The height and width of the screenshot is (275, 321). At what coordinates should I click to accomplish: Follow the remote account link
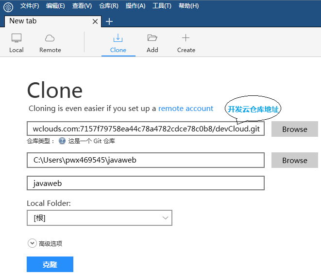(186, 109)
